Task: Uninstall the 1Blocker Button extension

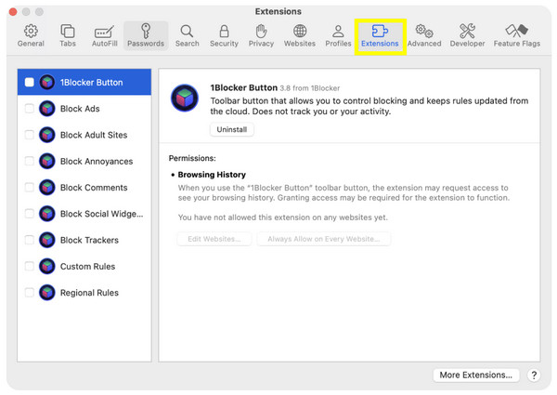Action: click(x=232, y=129)
